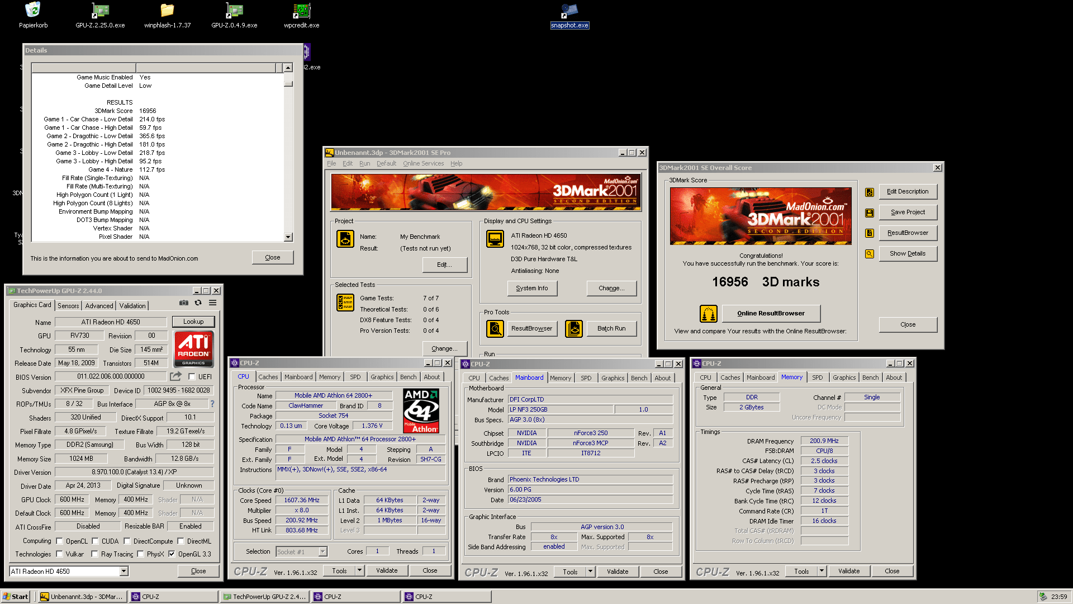Toggle the OpenGL 3.3 checkbox

(172, 554)
